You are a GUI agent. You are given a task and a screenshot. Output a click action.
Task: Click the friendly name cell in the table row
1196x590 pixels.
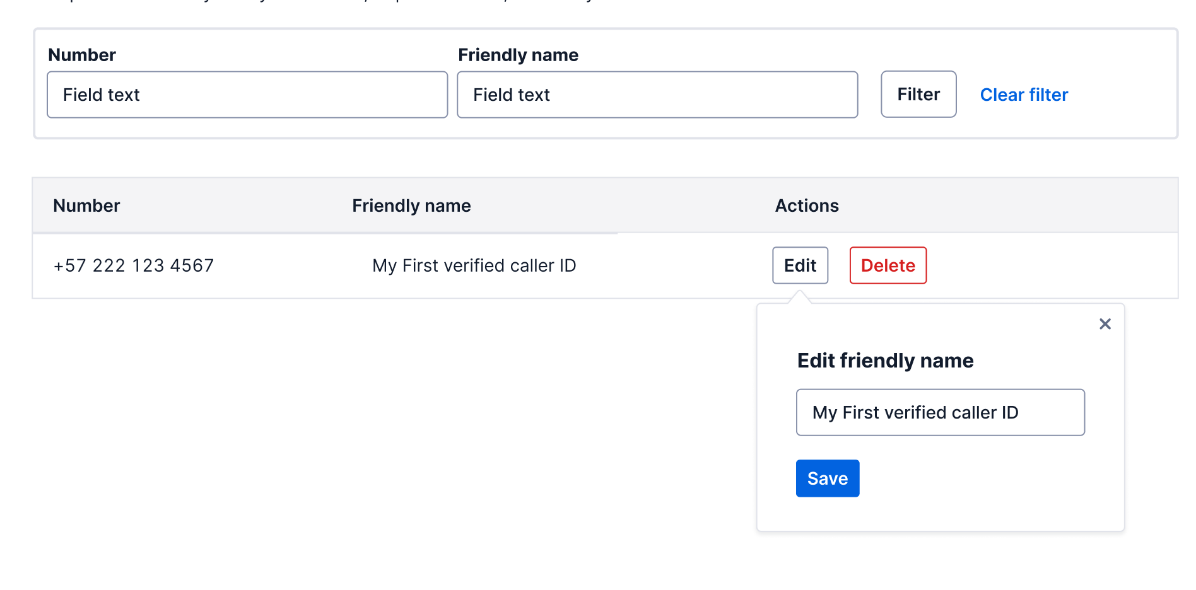click(474, 265)
